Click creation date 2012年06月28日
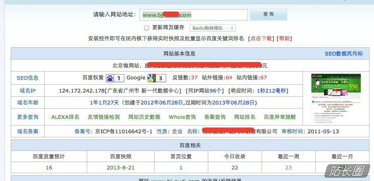 coord(162,102)
